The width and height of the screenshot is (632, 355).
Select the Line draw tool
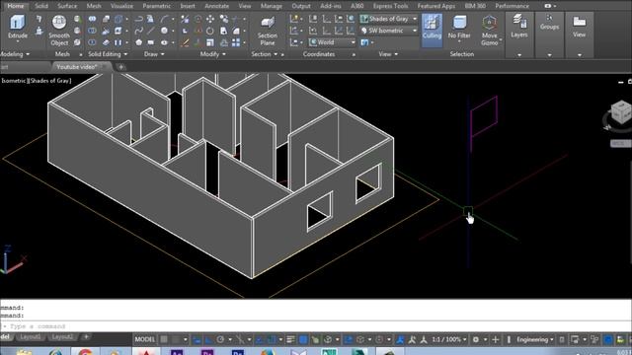tap(151, 31)
